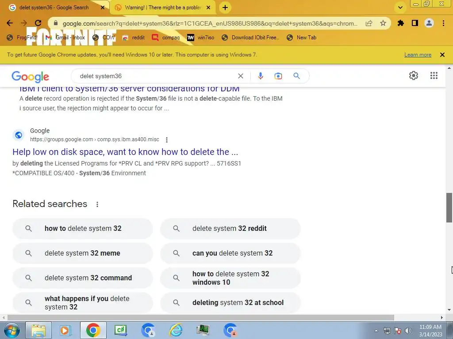Search can you delete system 32

[x=230, y=253]
